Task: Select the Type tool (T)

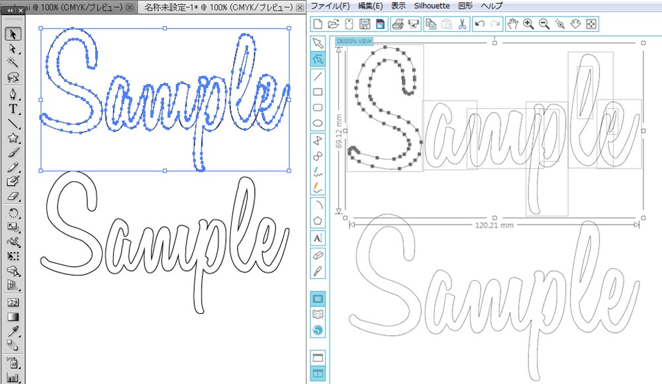Action: (x=13, y=109)
